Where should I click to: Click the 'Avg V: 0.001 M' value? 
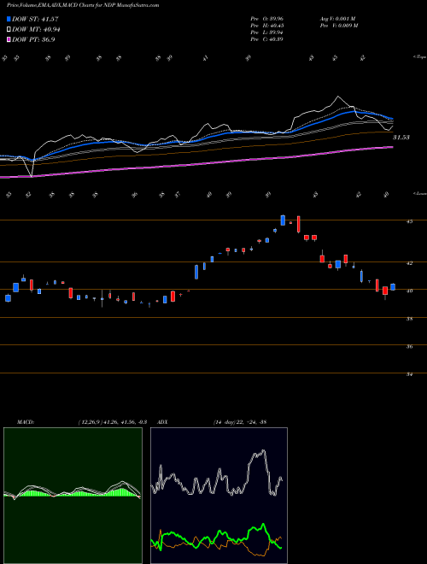(x=337, y=19)
